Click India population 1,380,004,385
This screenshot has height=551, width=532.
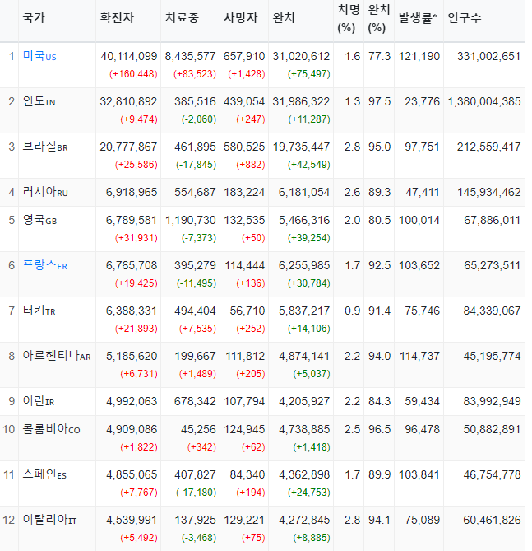point(484,101)
